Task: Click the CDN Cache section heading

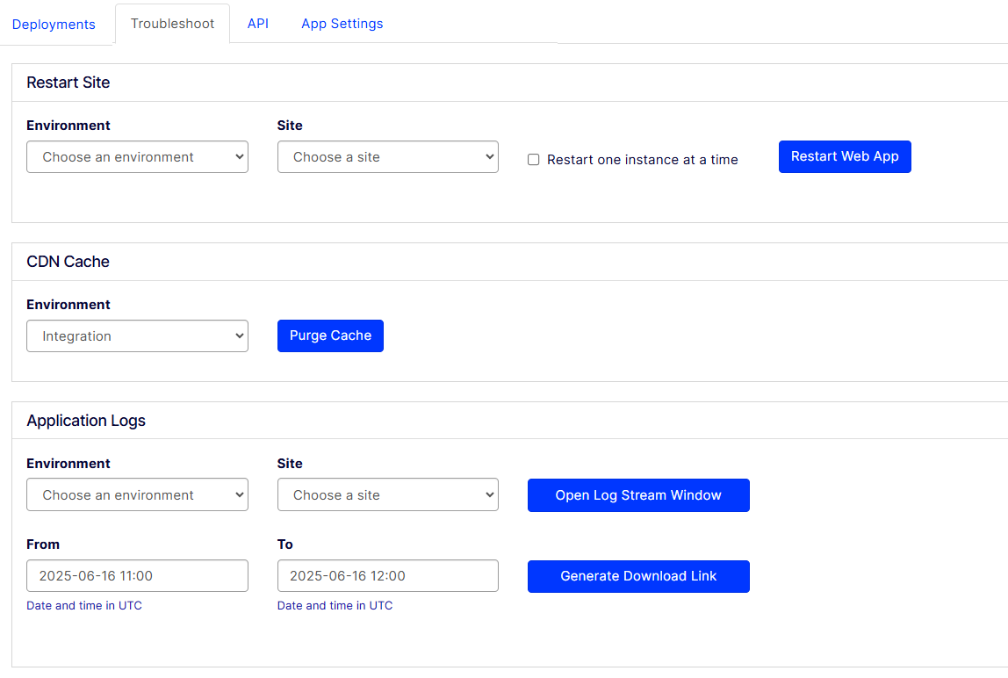Action: pyautogui.click(x=68, y=262)
